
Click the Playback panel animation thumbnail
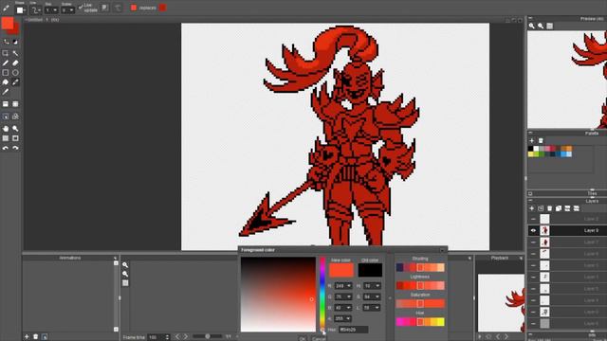click(501, 303)
